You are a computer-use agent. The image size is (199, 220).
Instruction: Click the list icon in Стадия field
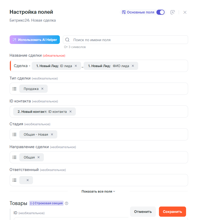point(14,134)
